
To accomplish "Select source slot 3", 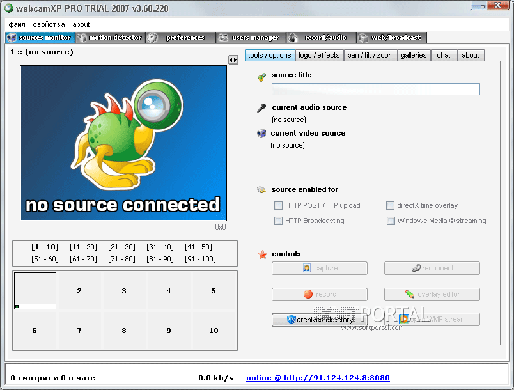I will pyautogui.click(x=124, y=291).
